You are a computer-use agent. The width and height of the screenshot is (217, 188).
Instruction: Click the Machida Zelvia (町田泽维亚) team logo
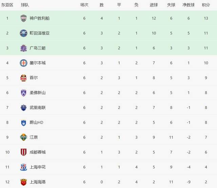[23, 33]
